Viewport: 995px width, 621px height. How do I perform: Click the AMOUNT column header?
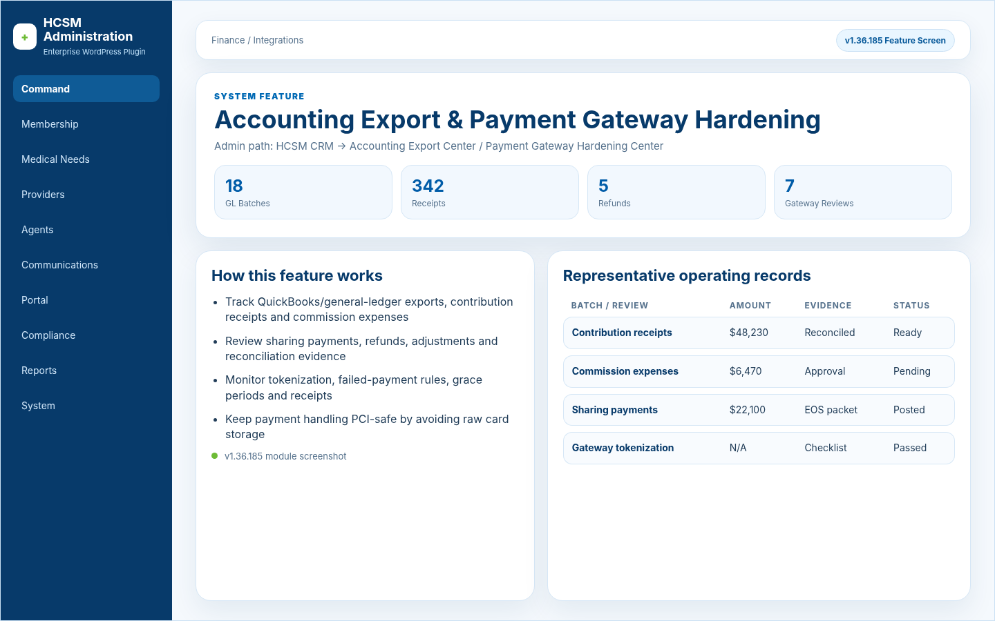tap(750, 306)
